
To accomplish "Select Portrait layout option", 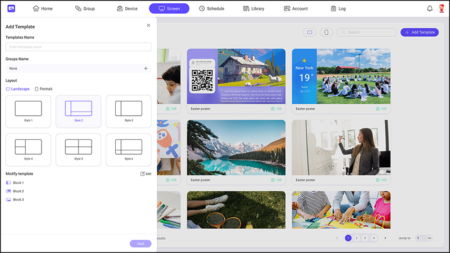I will [43, 89].
